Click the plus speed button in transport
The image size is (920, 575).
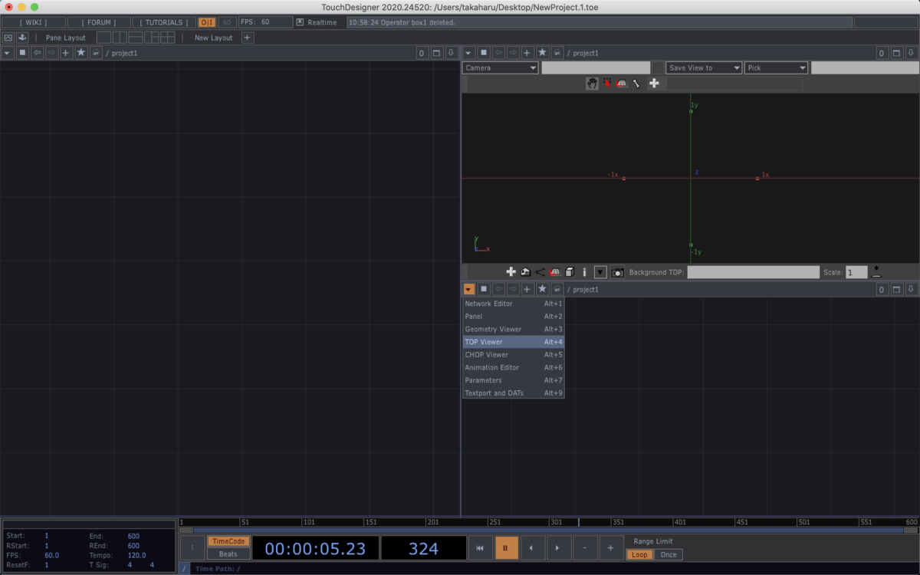[611, 548]
